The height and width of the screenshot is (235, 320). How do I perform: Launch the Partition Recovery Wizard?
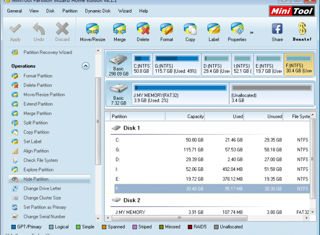coord(48,53)
